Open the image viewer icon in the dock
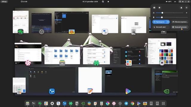Image resolution: width=191 pixels, height=107 pixels. pos(145,103)
